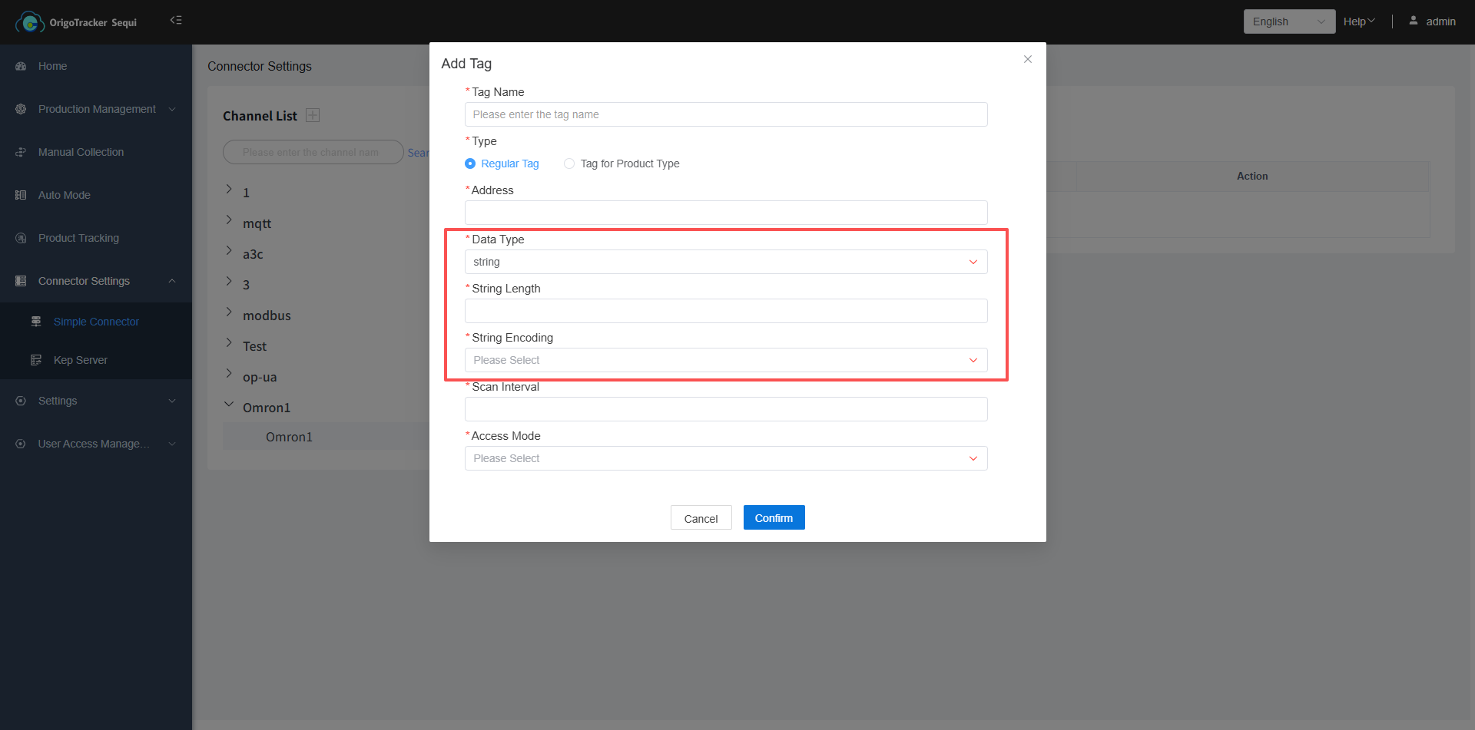Select the Regular Tag radio button

coord(470,164)
